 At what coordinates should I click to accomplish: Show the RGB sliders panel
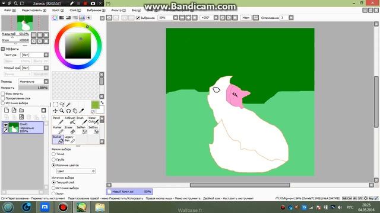click(x=62, y=18)
